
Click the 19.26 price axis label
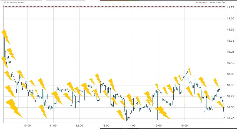pos(231,52)
